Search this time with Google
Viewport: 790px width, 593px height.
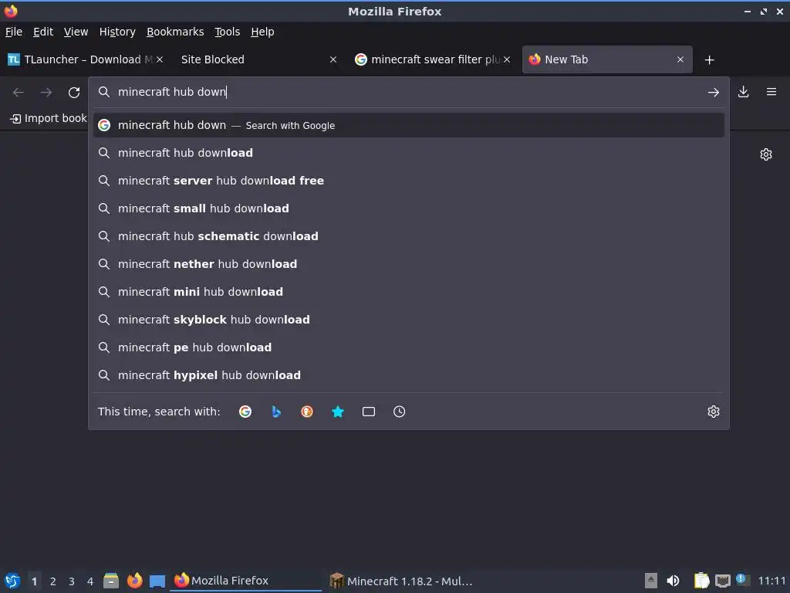coord(245,412)
